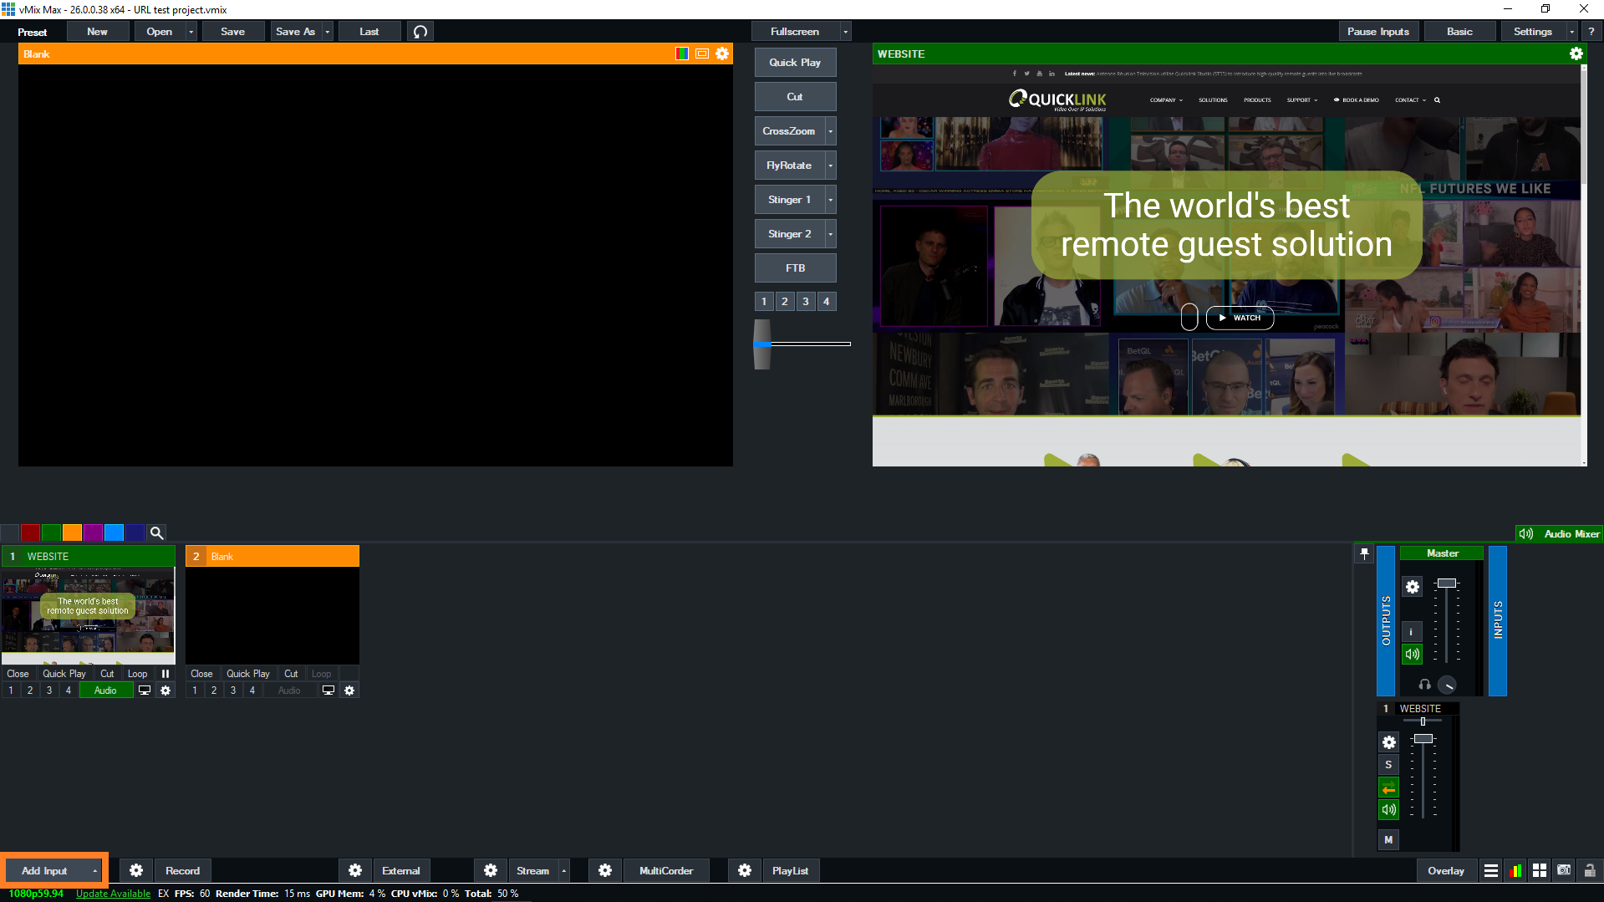Show the input list view icon
Screen dimensions: 1604x902
pos(1490,870)
